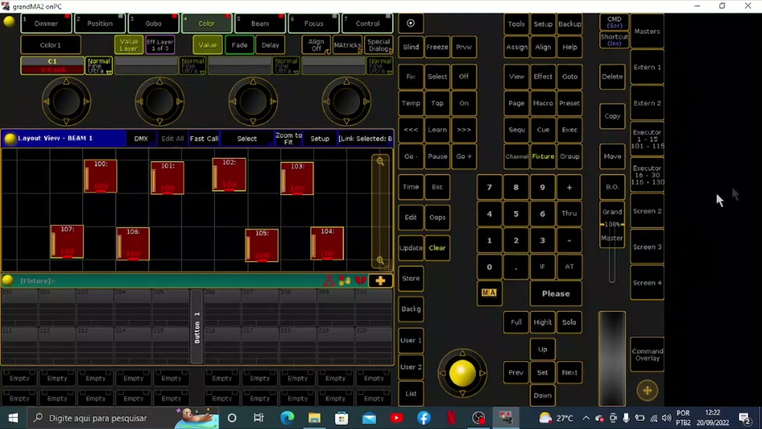Toggle the Prvw preview key

[464, 47]
